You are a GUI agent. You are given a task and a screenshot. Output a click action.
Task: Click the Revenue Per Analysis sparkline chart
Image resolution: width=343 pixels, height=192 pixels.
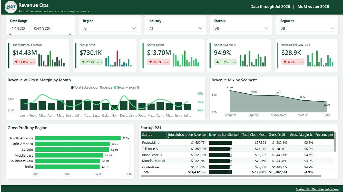(x=320, y=59)
